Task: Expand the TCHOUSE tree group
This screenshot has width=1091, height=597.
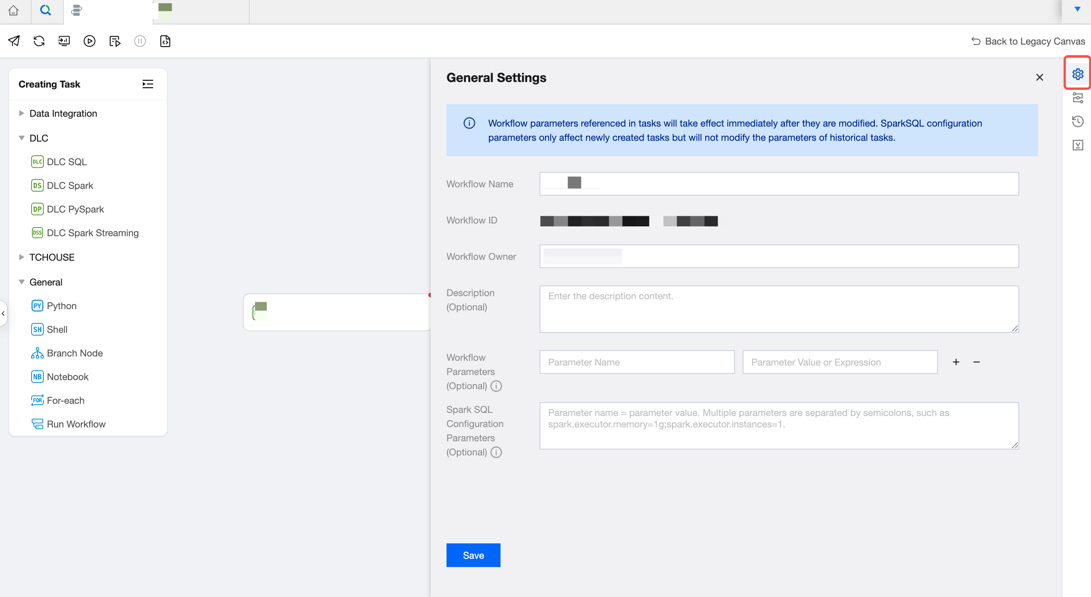Action: 22,257
